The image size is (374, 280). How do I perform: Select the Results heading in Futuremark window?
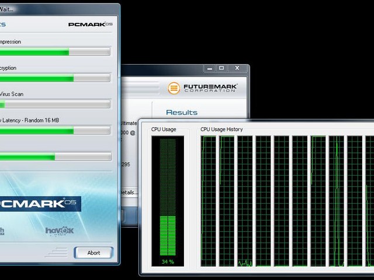pyautogui.click(x=182, y=113)
